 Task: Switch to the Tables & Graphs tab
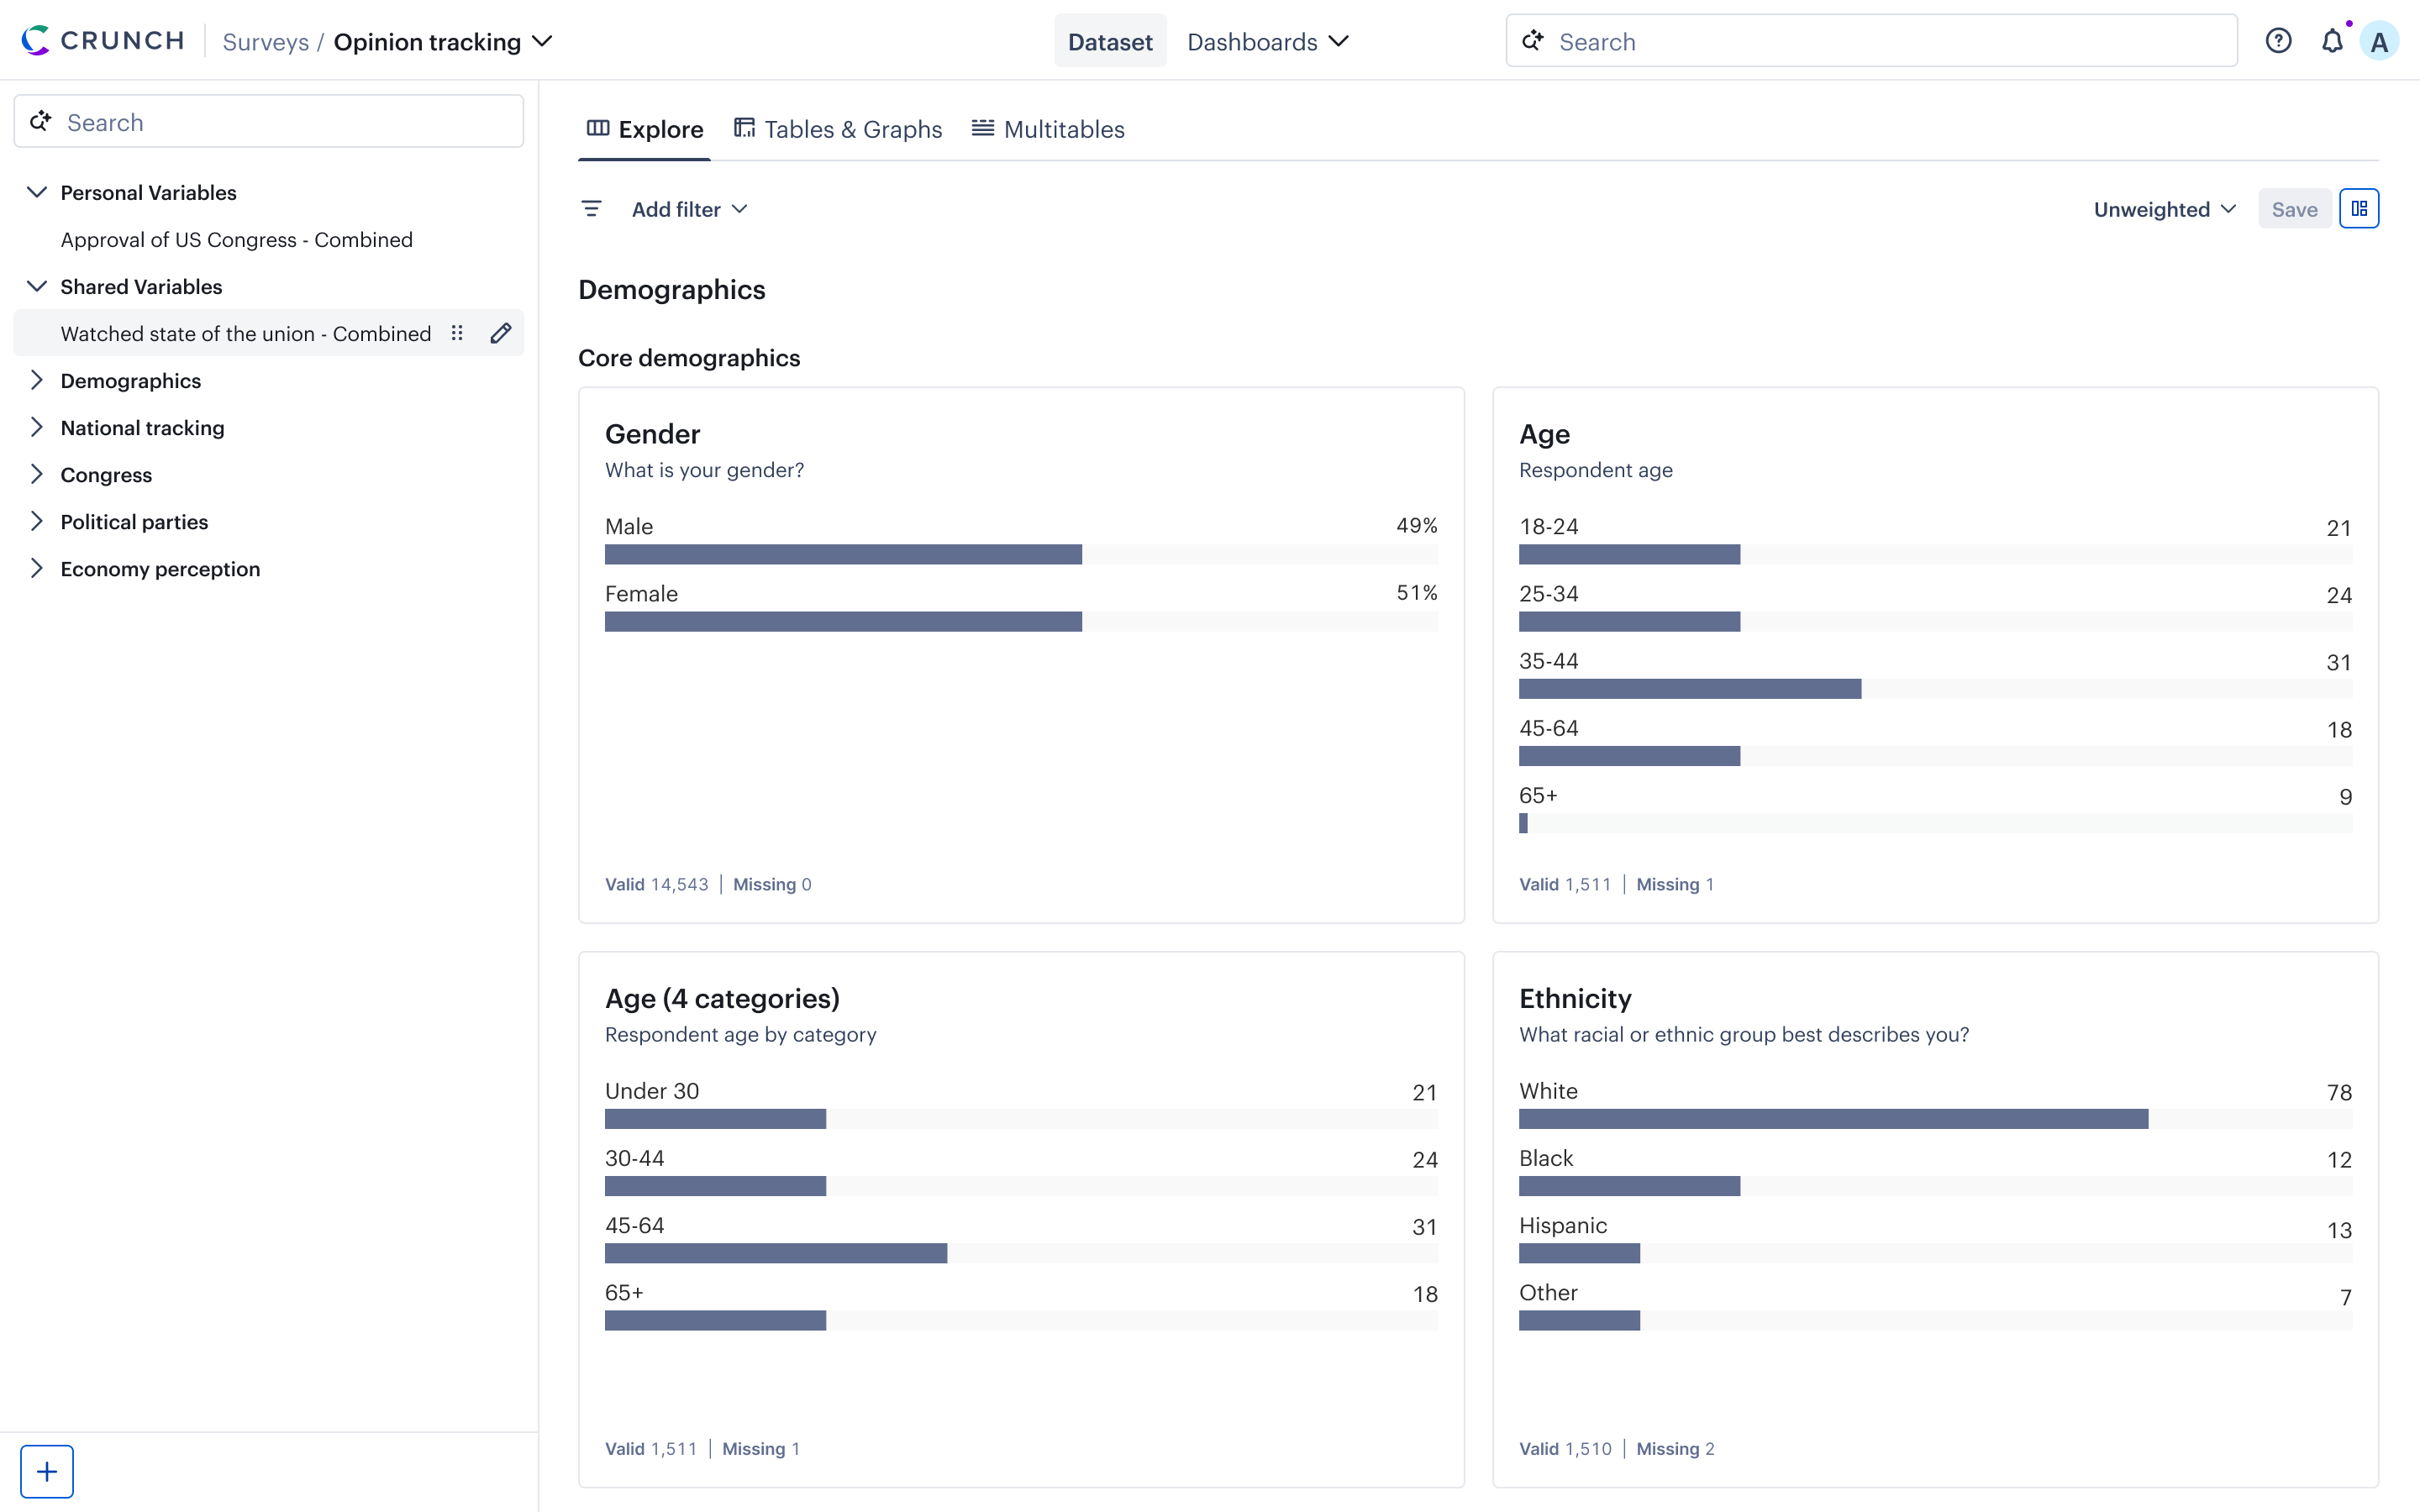click(x=838, y=129)
